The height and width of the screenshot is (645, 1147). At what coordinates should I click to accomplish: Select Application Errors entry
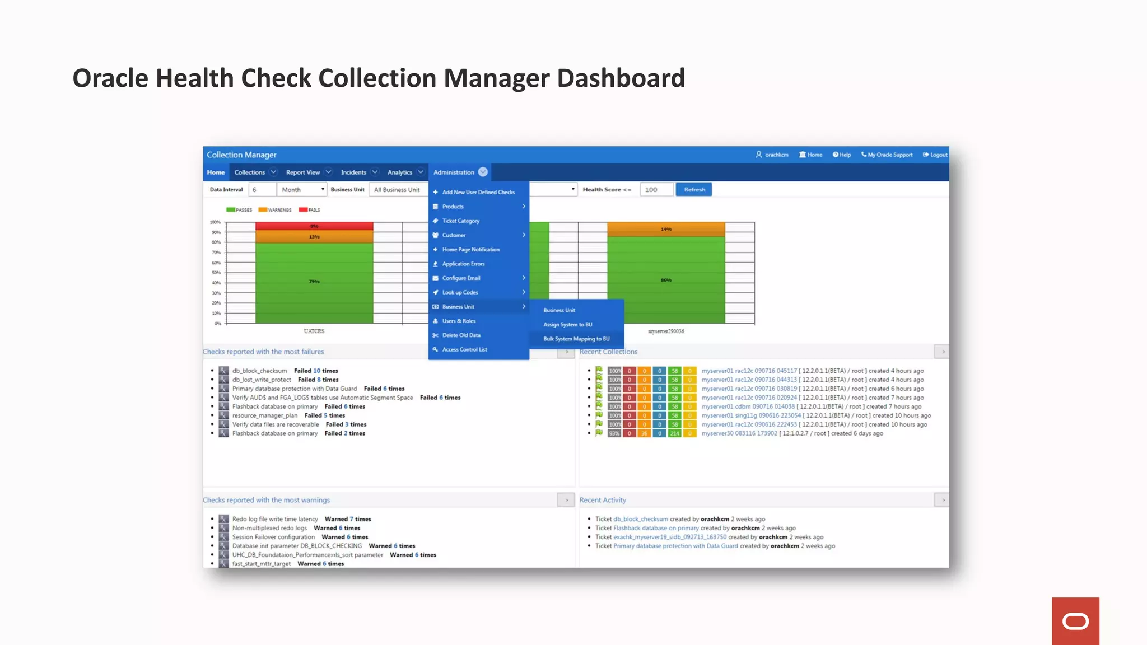pyautogui.click(x=478, y=264)
